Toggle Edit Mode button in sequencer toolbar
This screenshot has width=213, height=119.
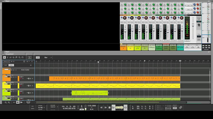29,57
